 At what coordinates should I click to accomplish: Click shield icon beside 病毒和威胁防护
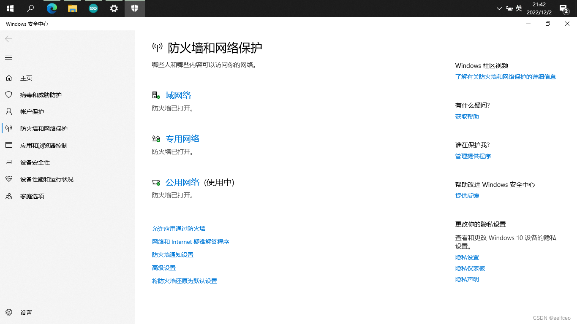click(9, 95)
